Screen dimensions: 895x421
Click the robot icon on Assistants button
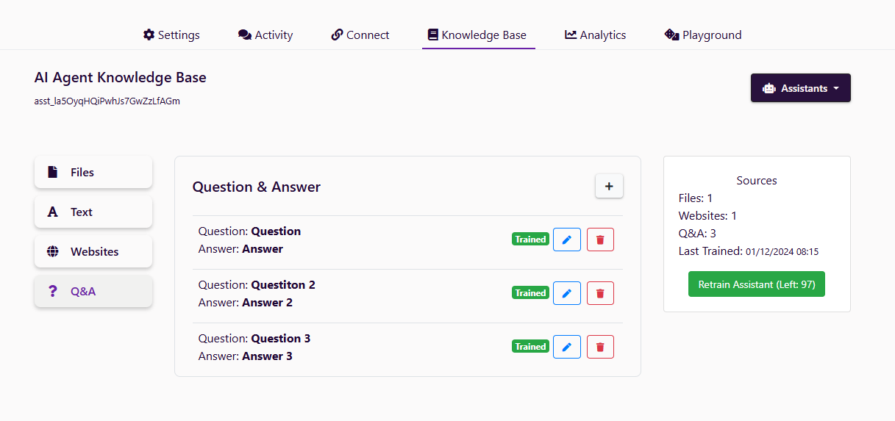(x=769, y=88)
